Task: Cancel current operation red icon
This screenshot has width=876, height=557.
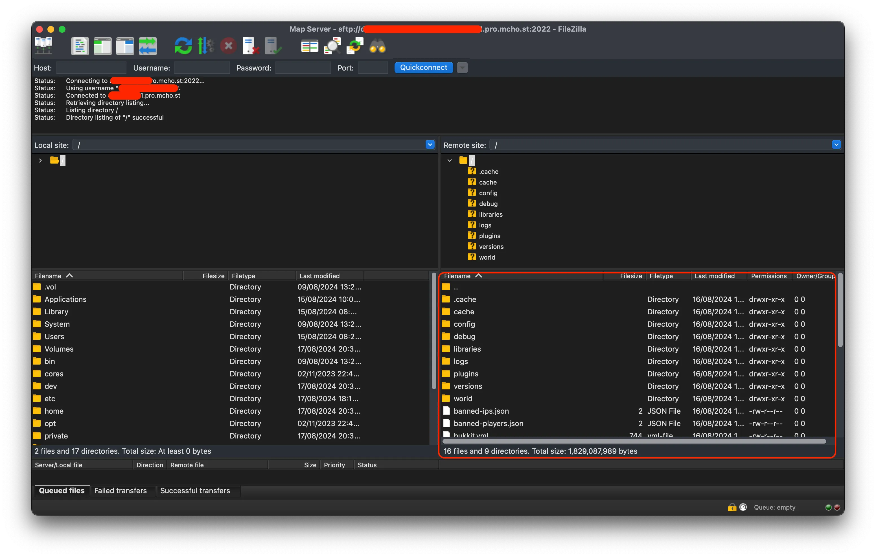Action: click(x=229, y=46)
